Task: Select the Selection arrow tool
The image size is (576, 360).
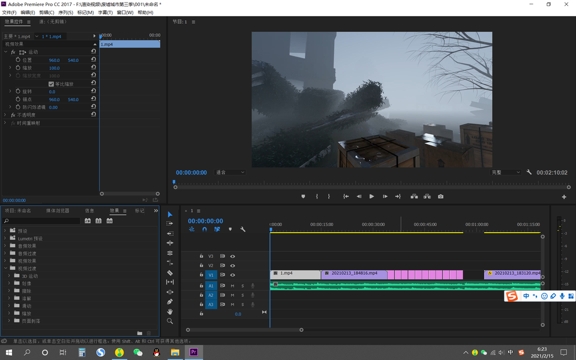Action: point(170,214)
